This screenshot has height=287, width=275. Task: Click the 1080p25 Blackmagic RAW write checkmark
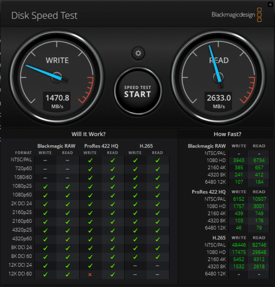point(45,187)
